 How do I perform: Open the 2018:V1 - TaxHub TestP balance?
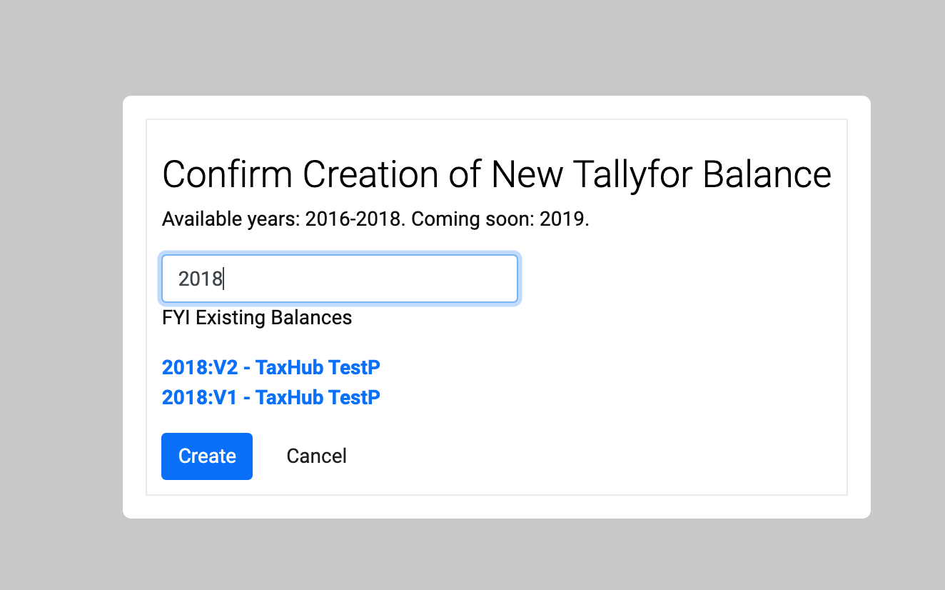tap(271, 397)
